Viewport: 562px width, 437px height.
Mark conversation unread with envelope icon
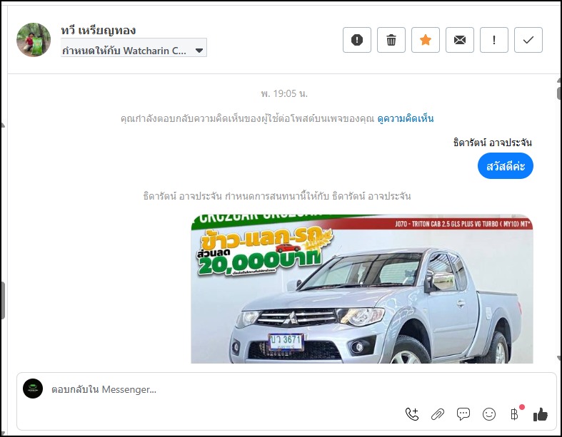click(459, 40)
